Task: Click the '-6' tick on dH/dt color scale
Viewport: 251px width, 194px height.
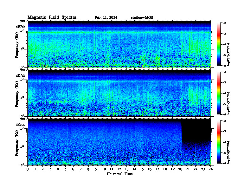Action: (224, 66)
